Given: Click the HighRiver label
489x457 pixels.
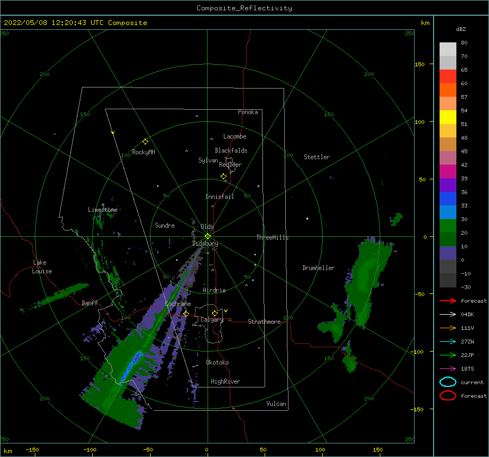Looking at the screenshot, I should [x=225, y=381].
